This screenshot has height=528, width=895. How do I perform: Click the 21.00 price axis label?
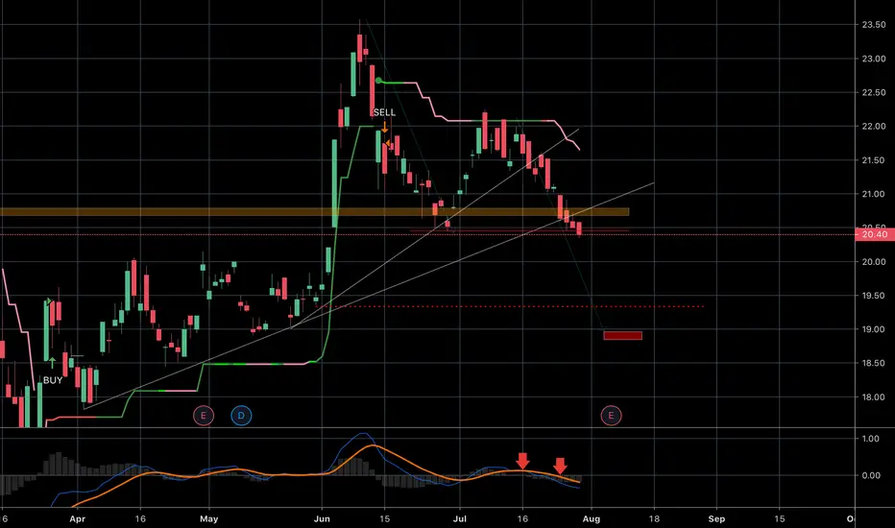[874, 194]
